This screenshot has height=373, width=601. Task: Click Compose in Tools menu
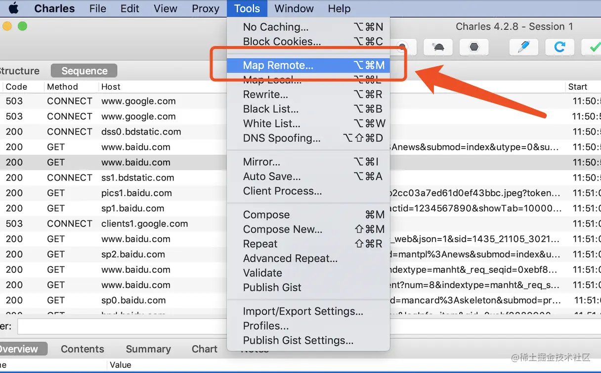pyautogui.click(x=308, y=215)
